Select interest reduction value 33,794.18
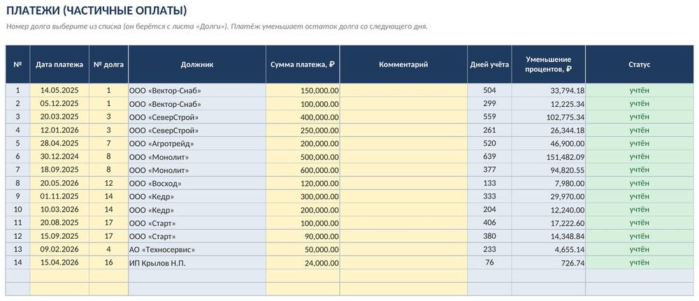 549,90
